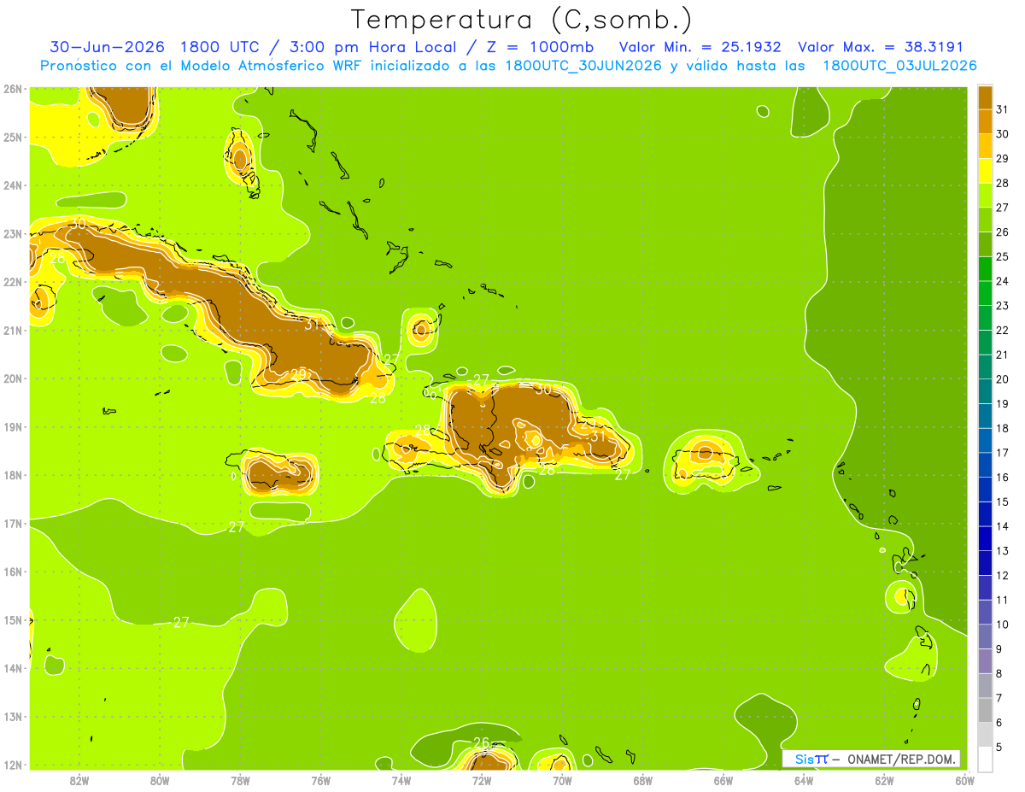Viewport: 1025px width, 792px height.
Task: Click "Pronóstico con el Modelo Atmósferico WRF" text
Action: tap(201, 66)
